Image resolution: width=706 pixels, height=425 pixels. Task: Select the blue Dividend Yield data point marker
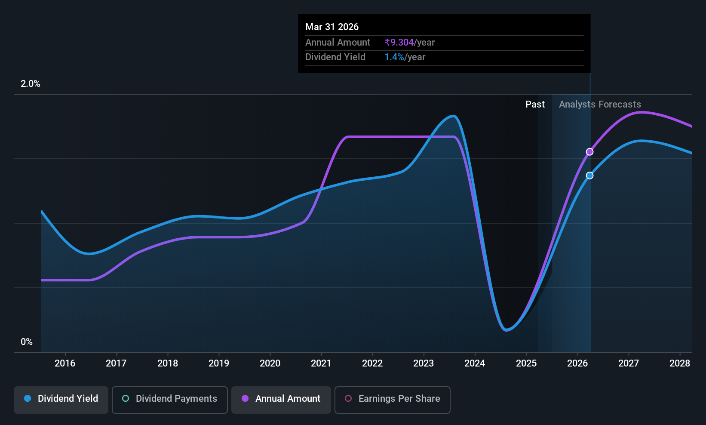click(x=590, y=176)
